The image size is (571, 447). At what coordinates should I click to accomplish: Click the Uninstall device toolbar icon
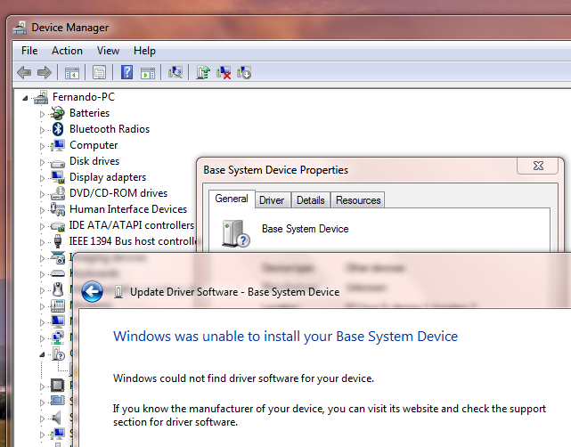pyautogui.click(x=224, y=72)
